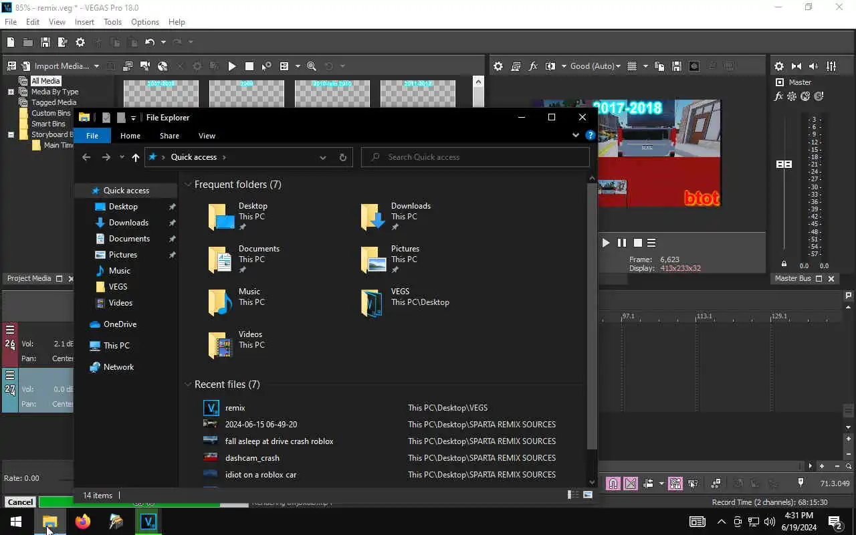Click Downmix Output icon in Master Bus
Image resolution: width=856 pixels, height=535 pixels.
click(x=796, y=66)
